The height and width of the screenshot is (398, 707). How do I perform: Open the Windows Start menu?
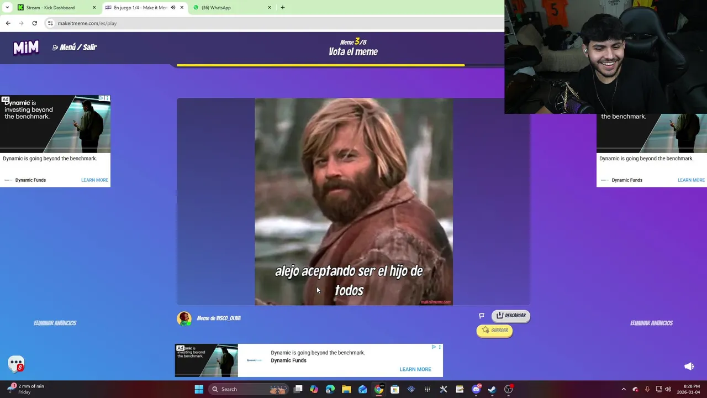[199, 389]
